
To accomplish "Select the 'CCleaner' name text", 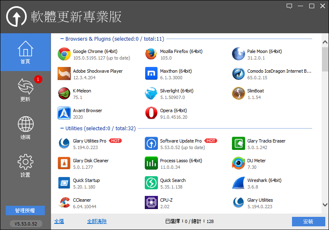I will click(x=82, y=200).
